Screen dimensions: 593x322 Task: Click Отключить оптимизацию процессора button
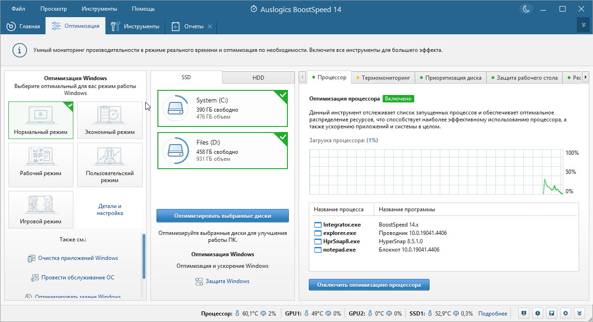coord(369,285)
